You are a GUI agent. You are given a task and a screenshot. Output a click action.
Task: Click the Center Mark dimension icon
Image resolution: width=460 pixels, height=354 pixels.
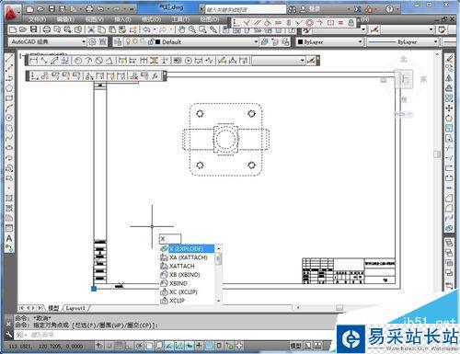point(189,61)
